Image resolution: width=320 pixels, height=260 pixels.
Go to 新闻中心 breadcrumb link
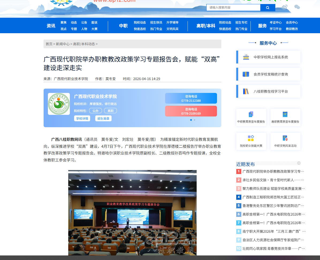tap(63, 44)
